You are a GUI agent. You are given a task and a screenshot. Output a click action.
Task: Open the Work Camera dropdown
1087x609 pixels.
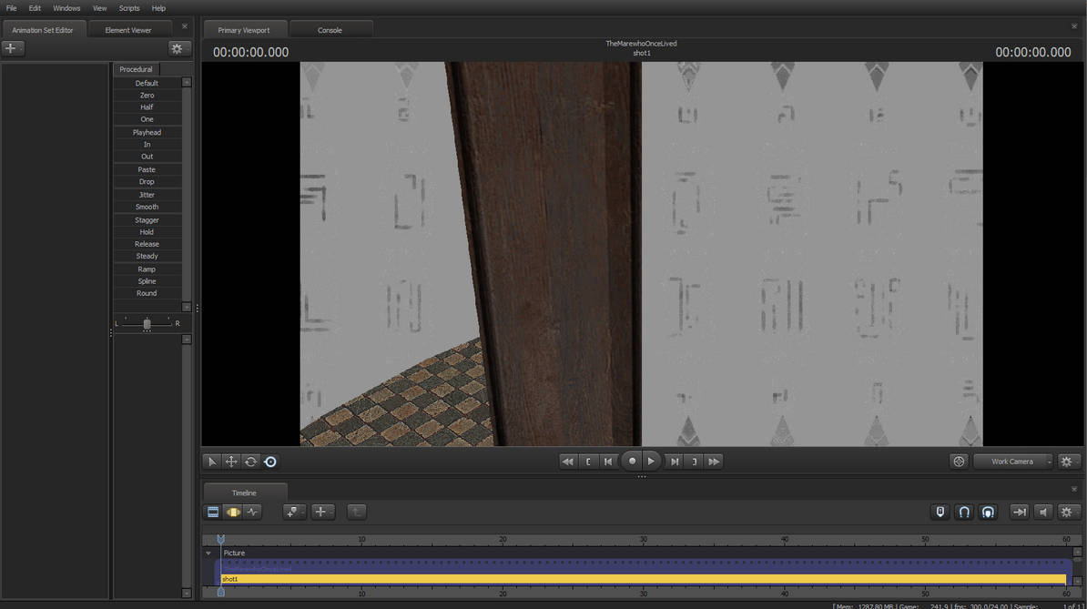coord(1013,462)
